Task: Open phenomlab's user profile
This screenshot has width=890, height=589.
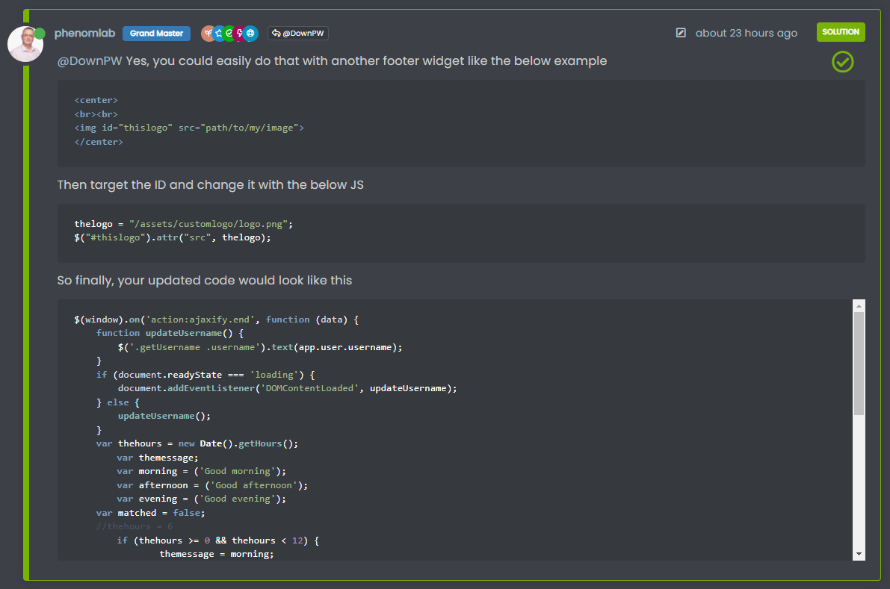Action: (x=84, y=33)
